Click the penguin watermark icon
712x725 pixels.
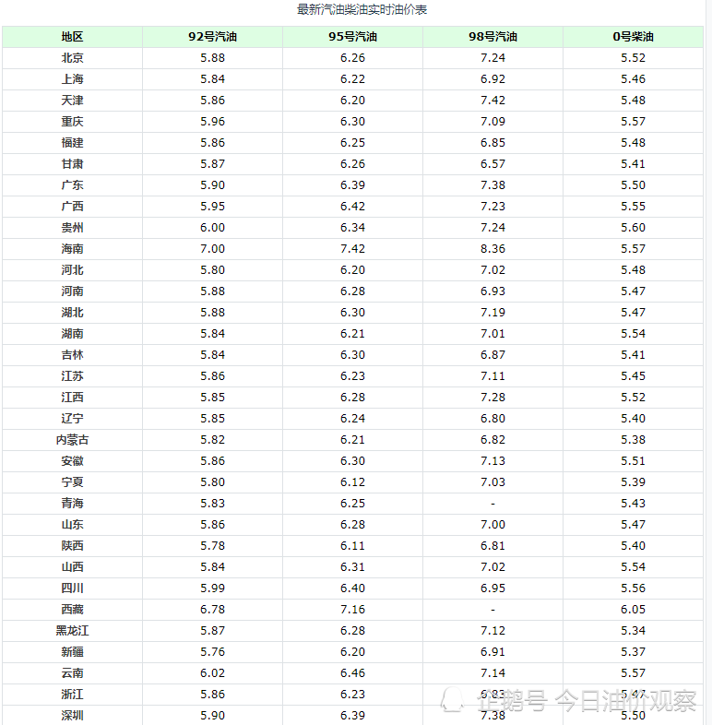452,699
